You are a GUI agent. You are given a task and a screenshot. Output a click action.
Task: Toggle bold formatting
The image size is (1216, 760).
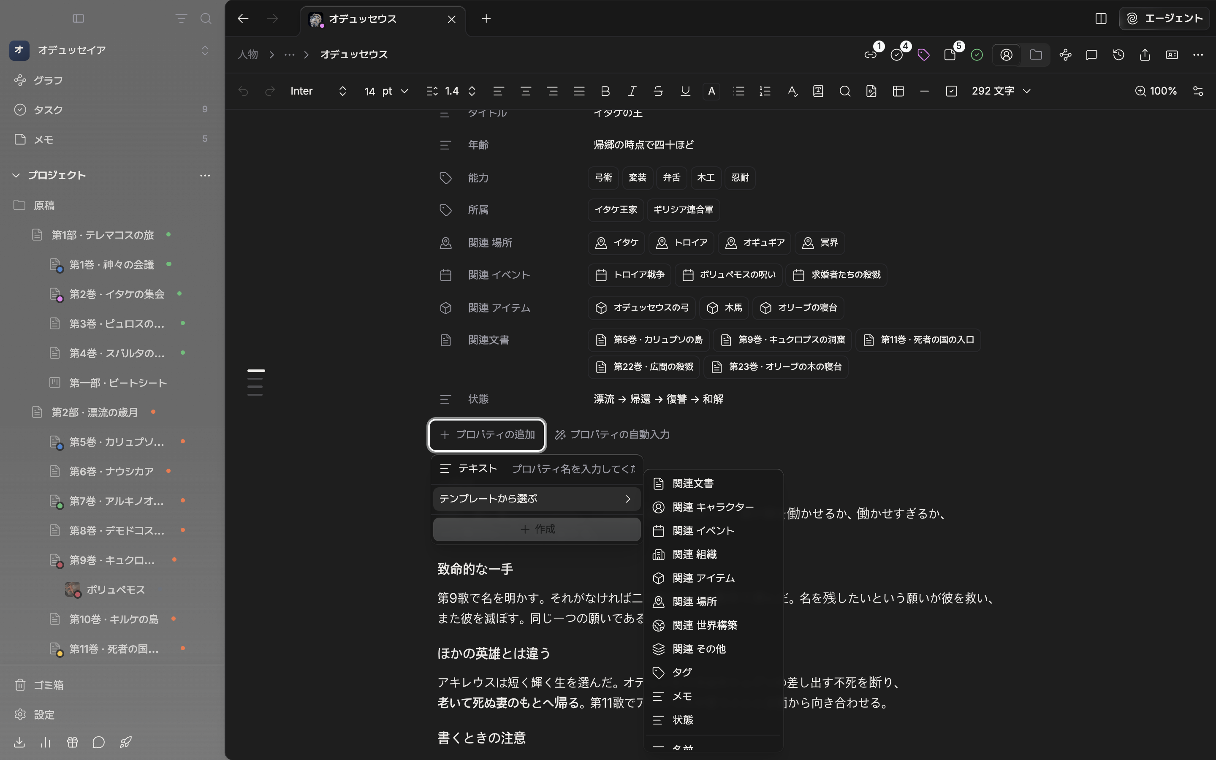click(605, 91)
